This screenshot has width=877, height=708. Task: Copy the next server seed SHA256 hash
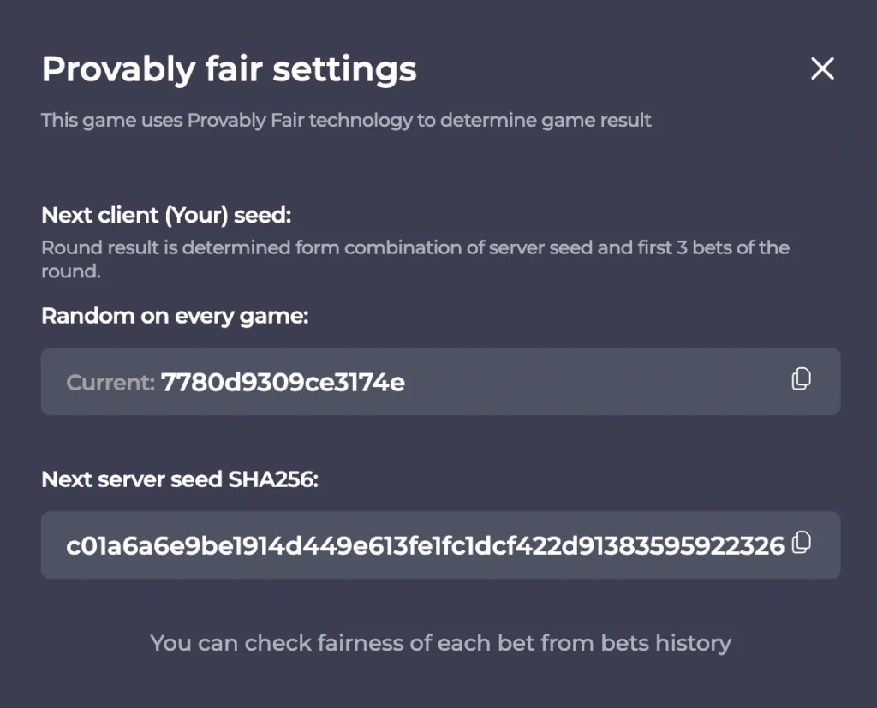pos(801,543)
